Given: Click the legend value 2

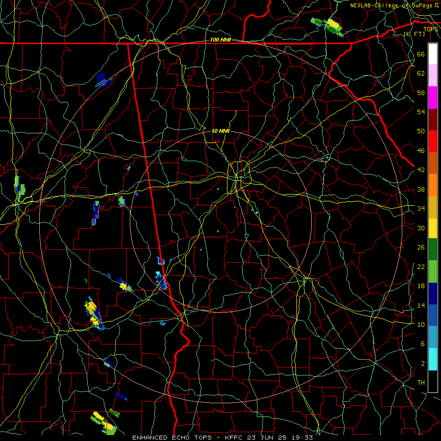Looking at the screenshot, I should coord(422,364).
